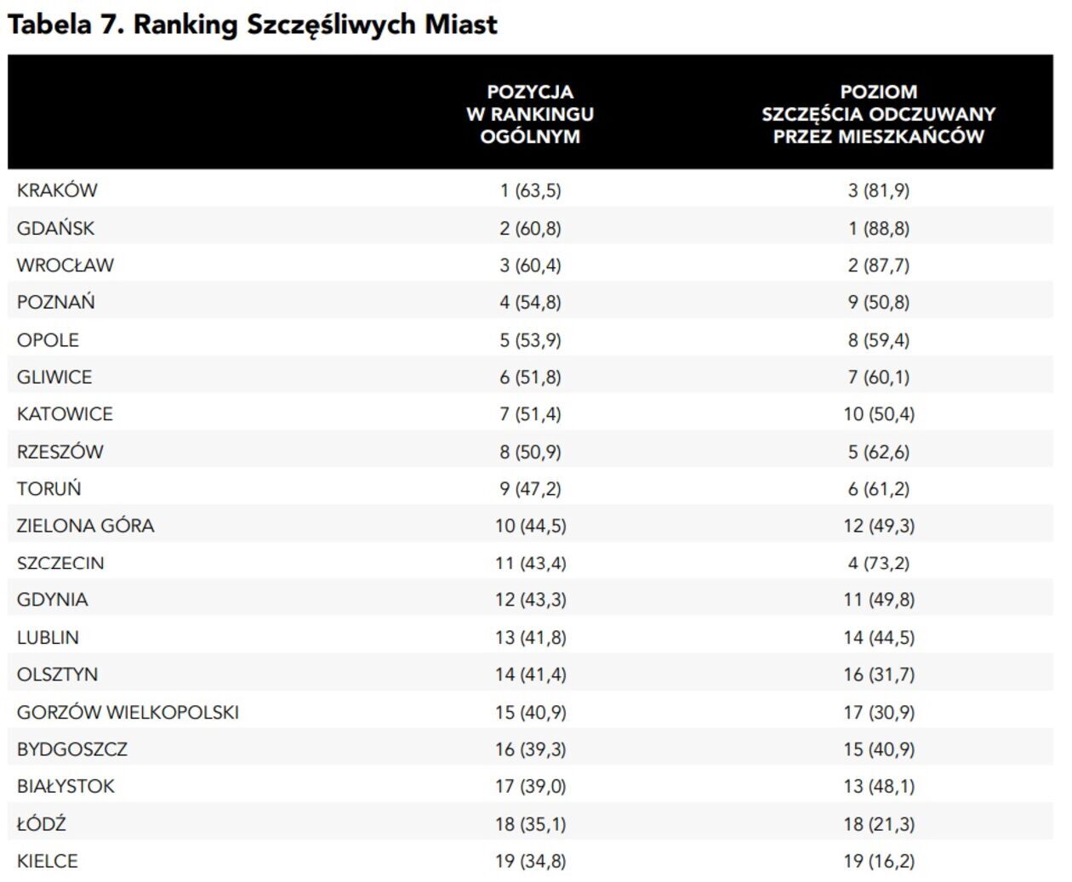Click the table title 'Tabela 7. Ranking Szczęśliwych Miast'
1072x882 pixels.
(x=252, y=25)
